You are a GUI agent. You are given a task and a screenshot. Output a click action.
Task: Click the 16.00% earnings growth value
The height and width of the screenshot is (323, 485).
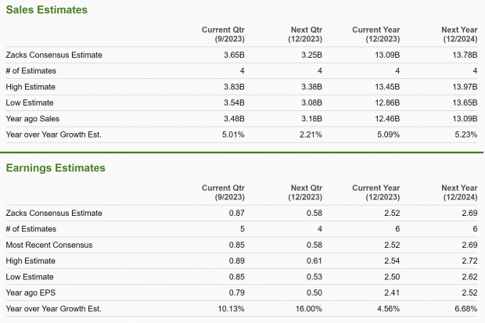click(310, 308)
